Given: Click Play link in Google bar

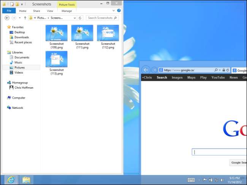Looking at the screenshot, I should (x=203, y=77).
